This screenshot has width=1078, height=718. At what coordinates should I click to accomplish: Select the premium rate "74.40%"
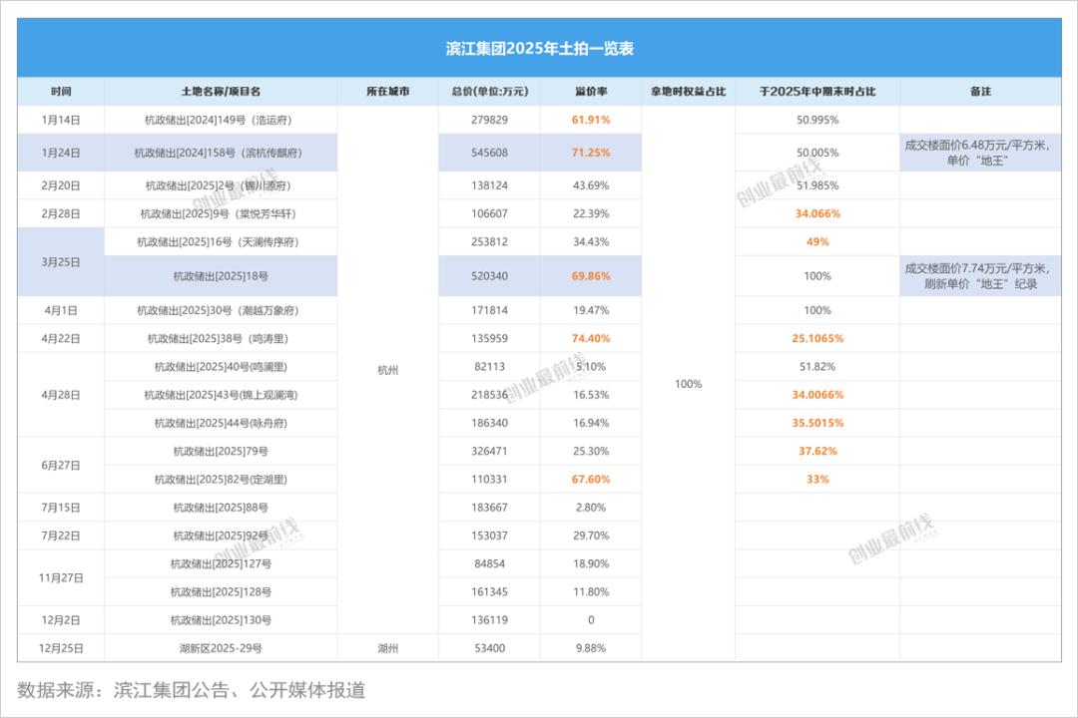pyautogui.click(x=591, y=339)
